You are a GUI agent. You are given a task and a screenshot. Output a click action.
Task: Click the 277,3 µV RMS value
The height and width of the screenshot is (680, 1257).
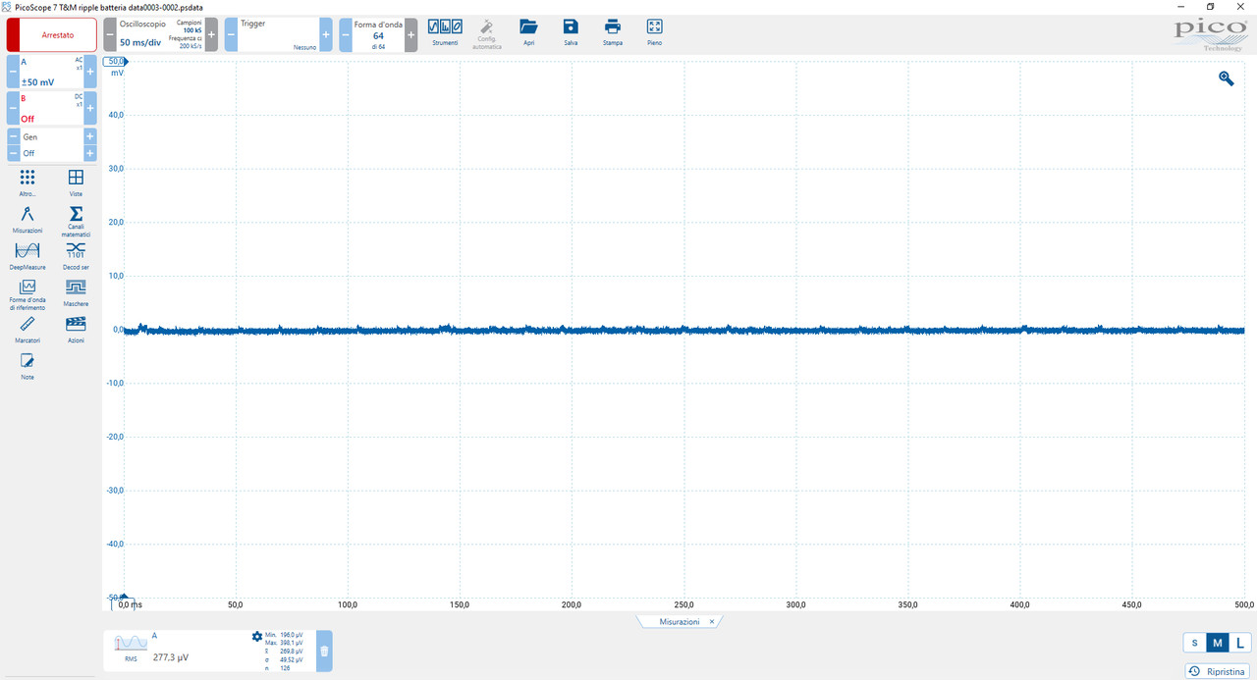tap(171, 657)
